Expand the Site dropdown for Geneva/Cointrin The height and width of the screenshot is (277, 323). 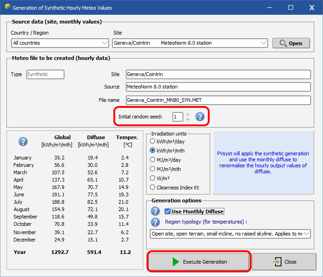263,43
